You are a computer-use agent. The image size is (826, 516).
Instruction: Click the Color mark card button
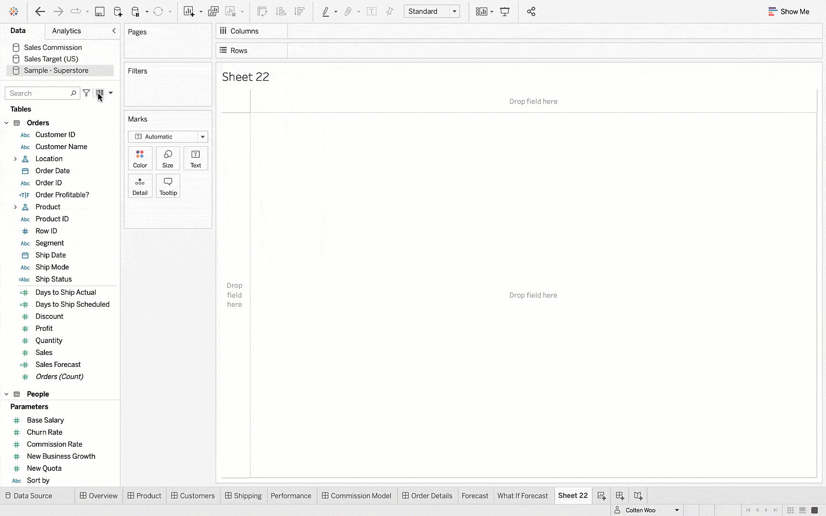(140, 158)
